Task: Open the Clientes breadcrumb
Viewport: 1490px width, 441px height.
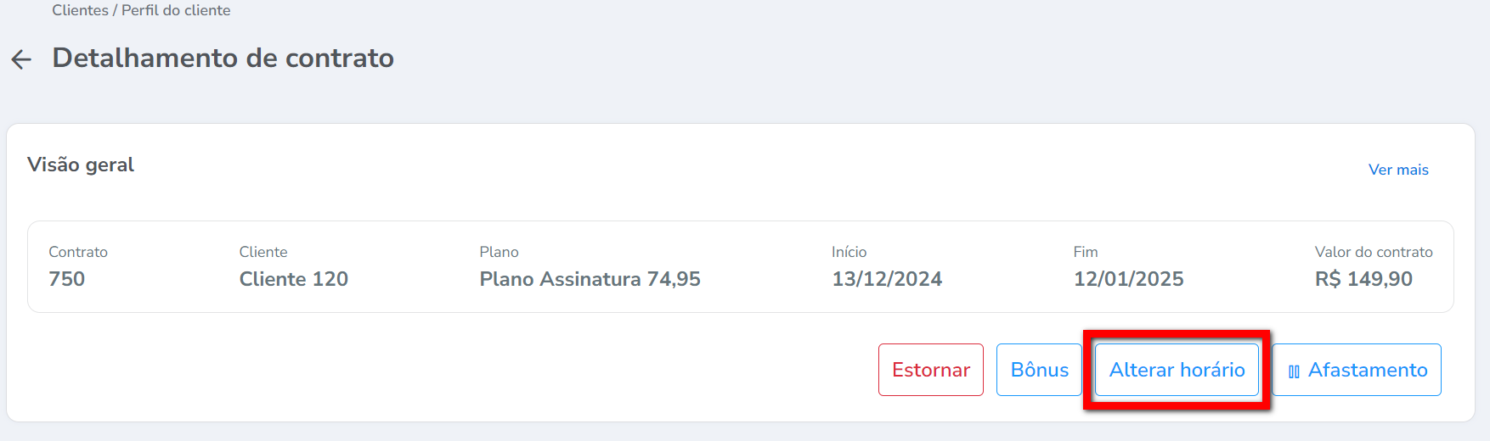Action: pos(80,10)
